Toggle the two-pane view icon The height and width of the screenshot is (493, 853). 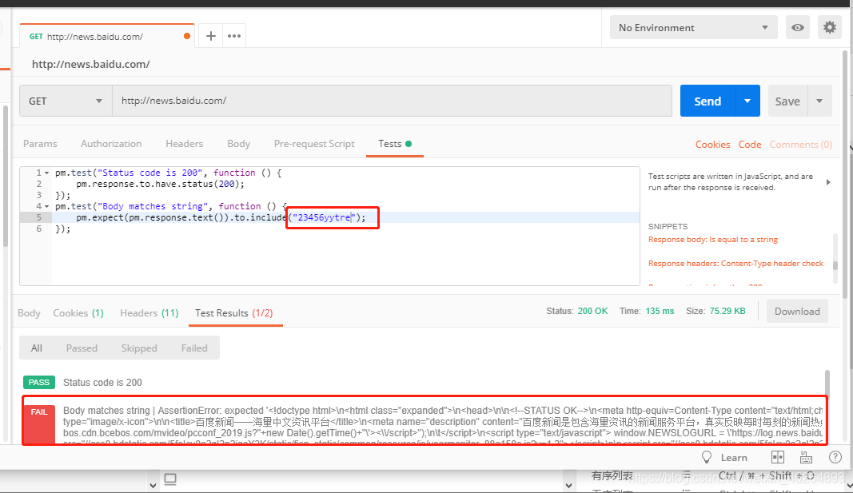tap(778, 457)
